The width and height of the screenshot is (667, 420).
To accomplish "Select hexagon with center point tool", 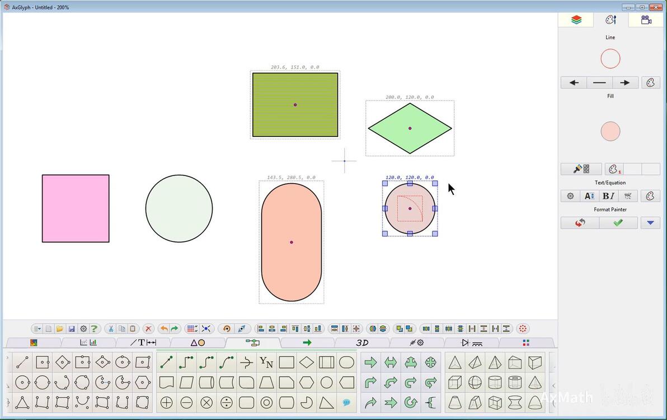I will [143, 382].
